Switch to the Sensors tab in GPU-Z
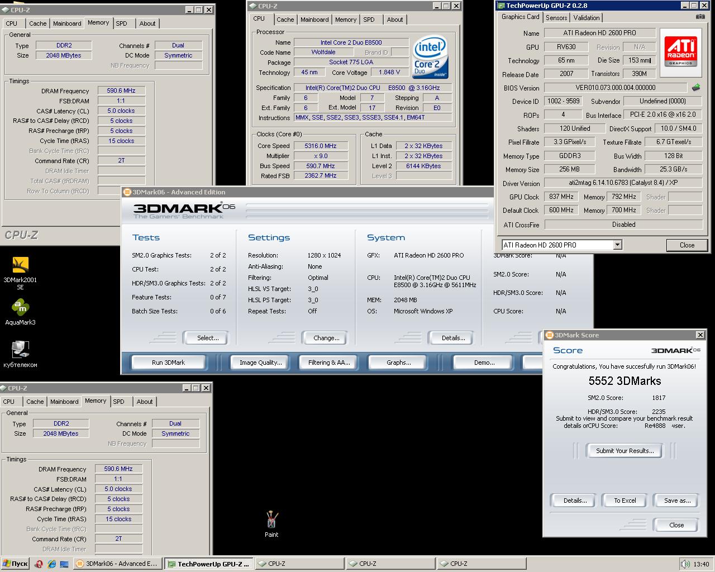The height and width of the screenshot is (572, 715). [x=556, y=18]
